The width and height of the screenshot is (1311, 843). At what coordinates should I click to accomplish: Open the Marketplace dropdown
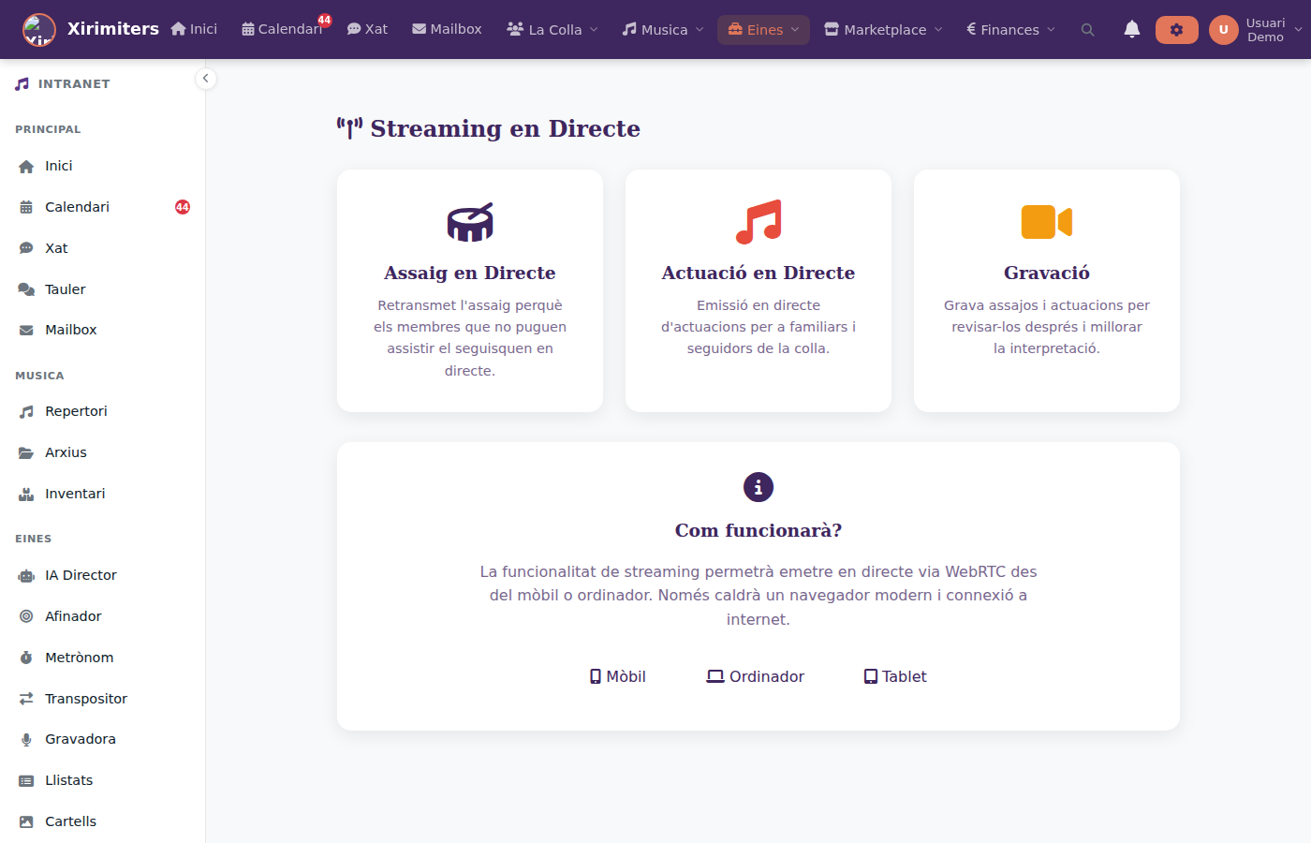click(881, 29)
